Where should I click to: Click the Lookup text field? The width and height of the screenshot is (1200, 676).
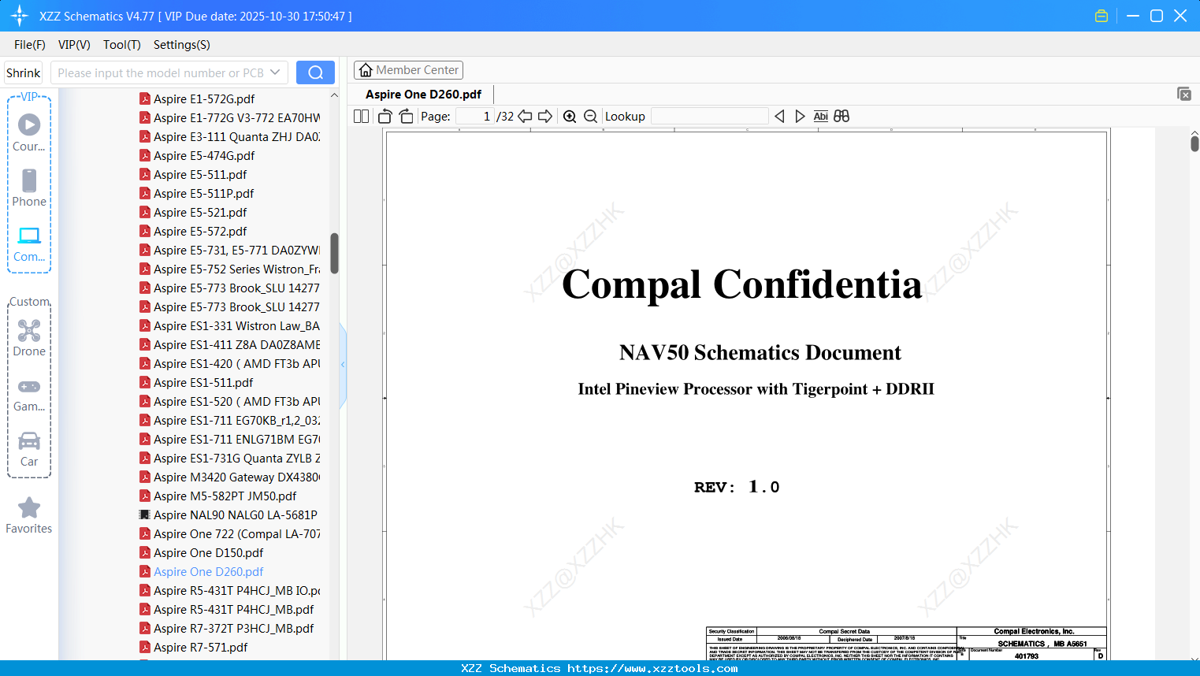710,117
